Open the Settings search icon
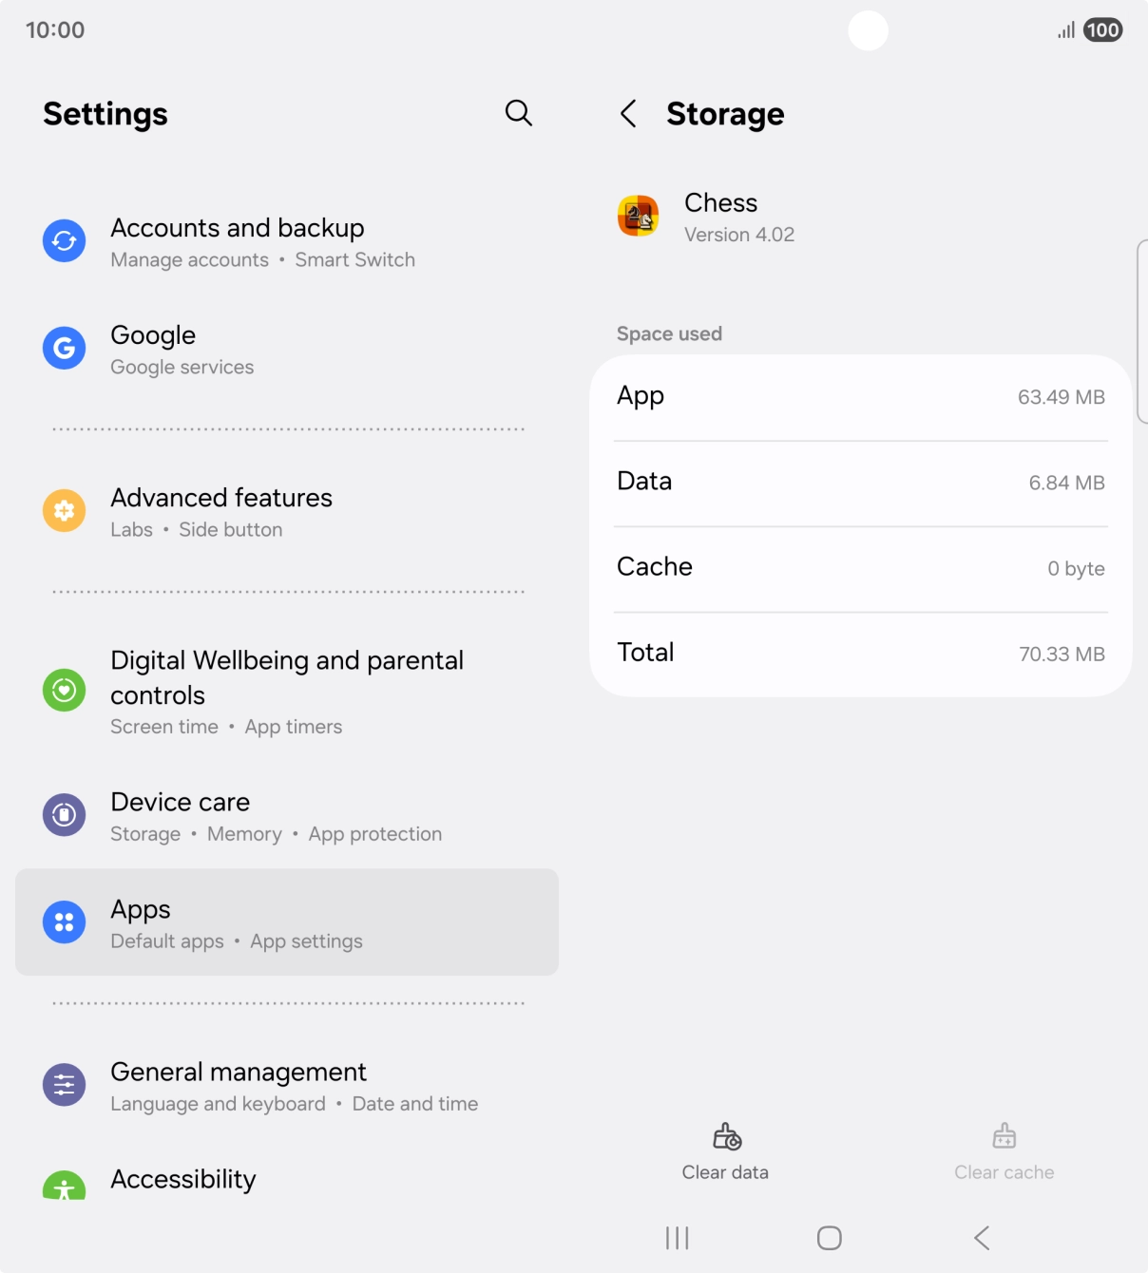Image resolution: width=1148 pixels, height=1273 pixels. [518, 112]
